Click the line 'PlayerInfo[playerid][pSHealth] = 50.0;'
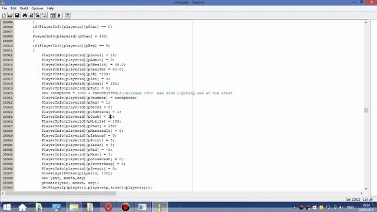The height and width of the screenshot is (212, 377). pos(84,65)
